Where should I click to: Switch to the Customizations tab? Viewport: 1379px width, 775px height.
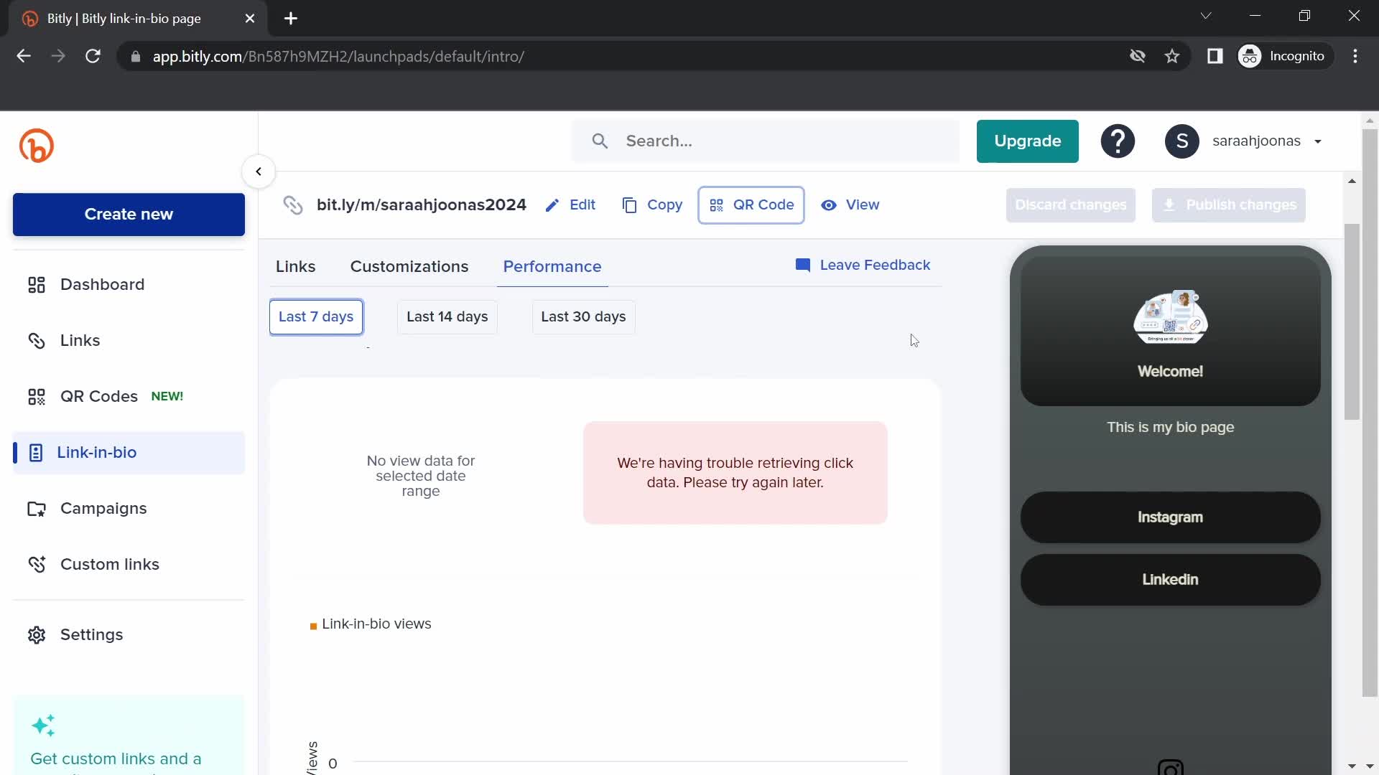pyautogui.click(x=409, y=266)
